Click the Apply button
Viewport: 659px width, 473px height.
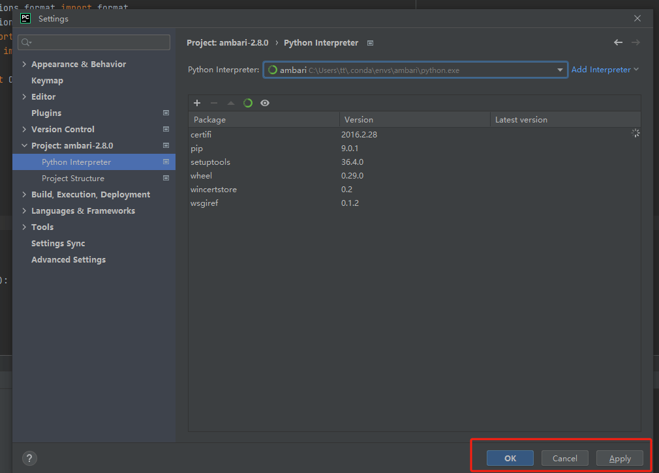point(620,458)
